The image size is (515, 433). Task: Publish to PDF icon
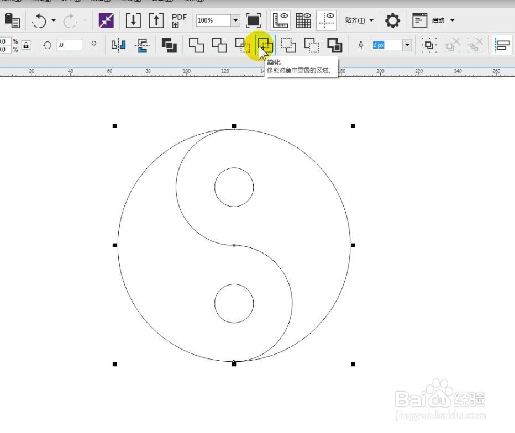coord(179,20)
